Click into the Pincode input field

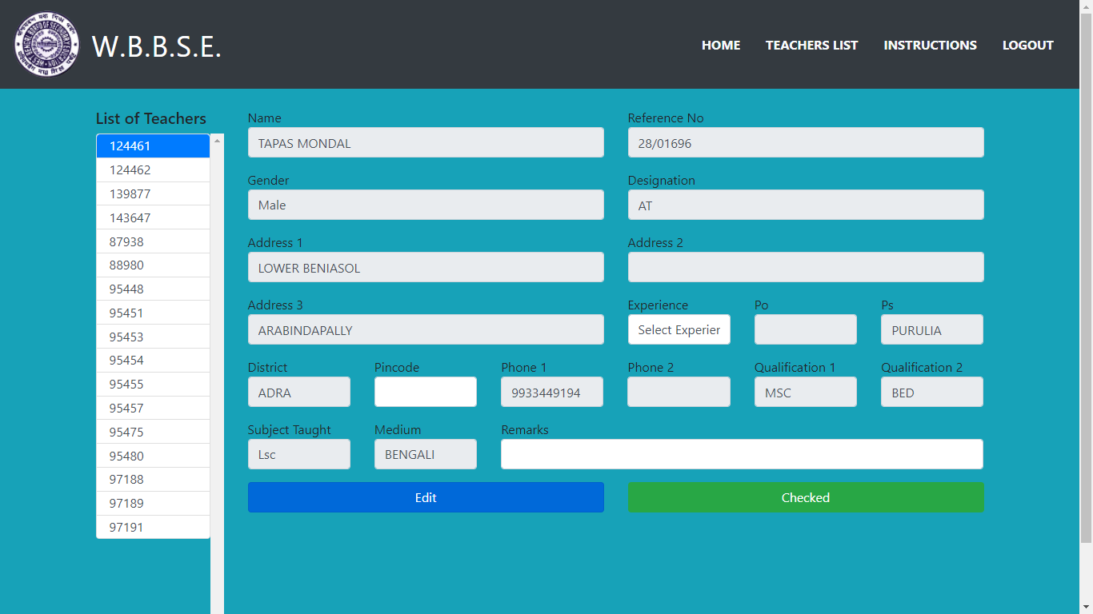(425, 393)
